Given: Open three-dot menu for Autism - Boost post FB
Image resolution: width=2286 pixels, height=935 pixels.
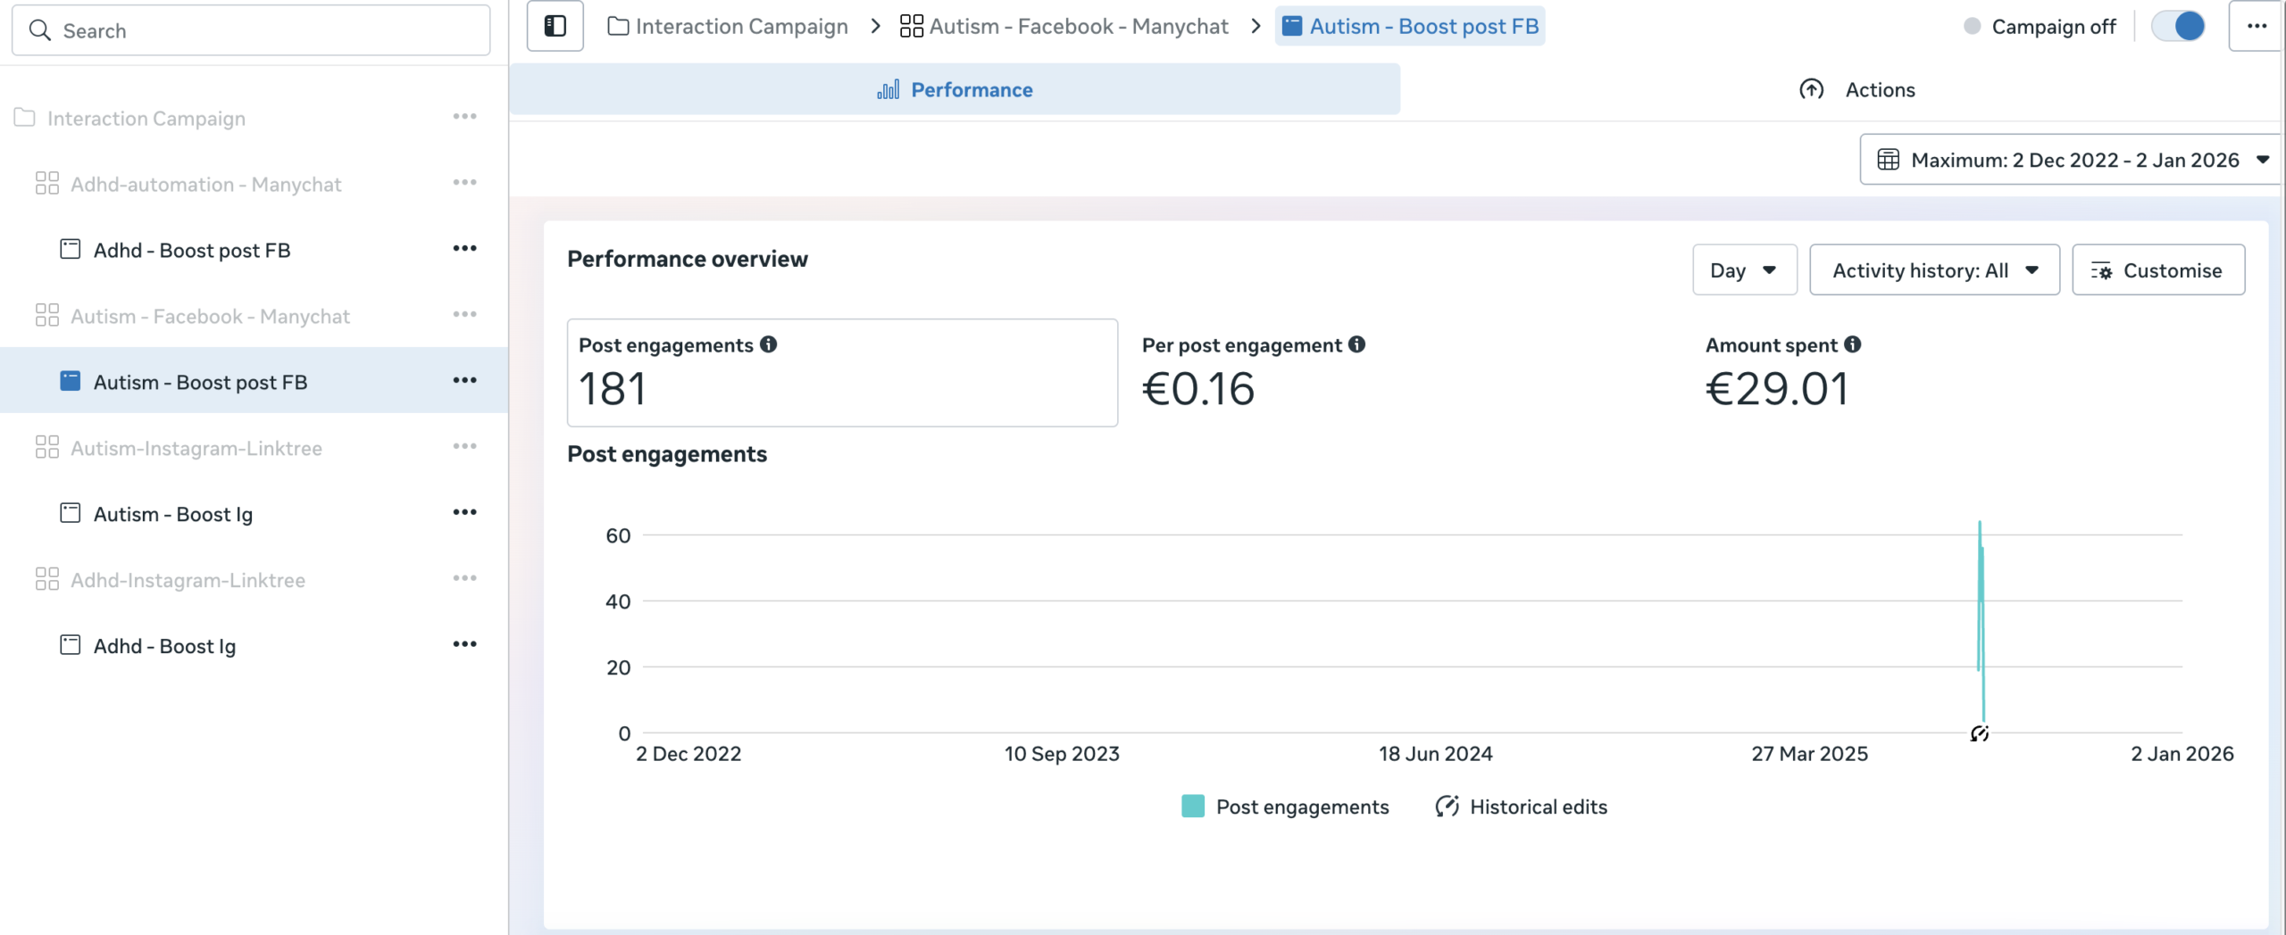Looking at the screenshot, I should click(x=464, y=381).
